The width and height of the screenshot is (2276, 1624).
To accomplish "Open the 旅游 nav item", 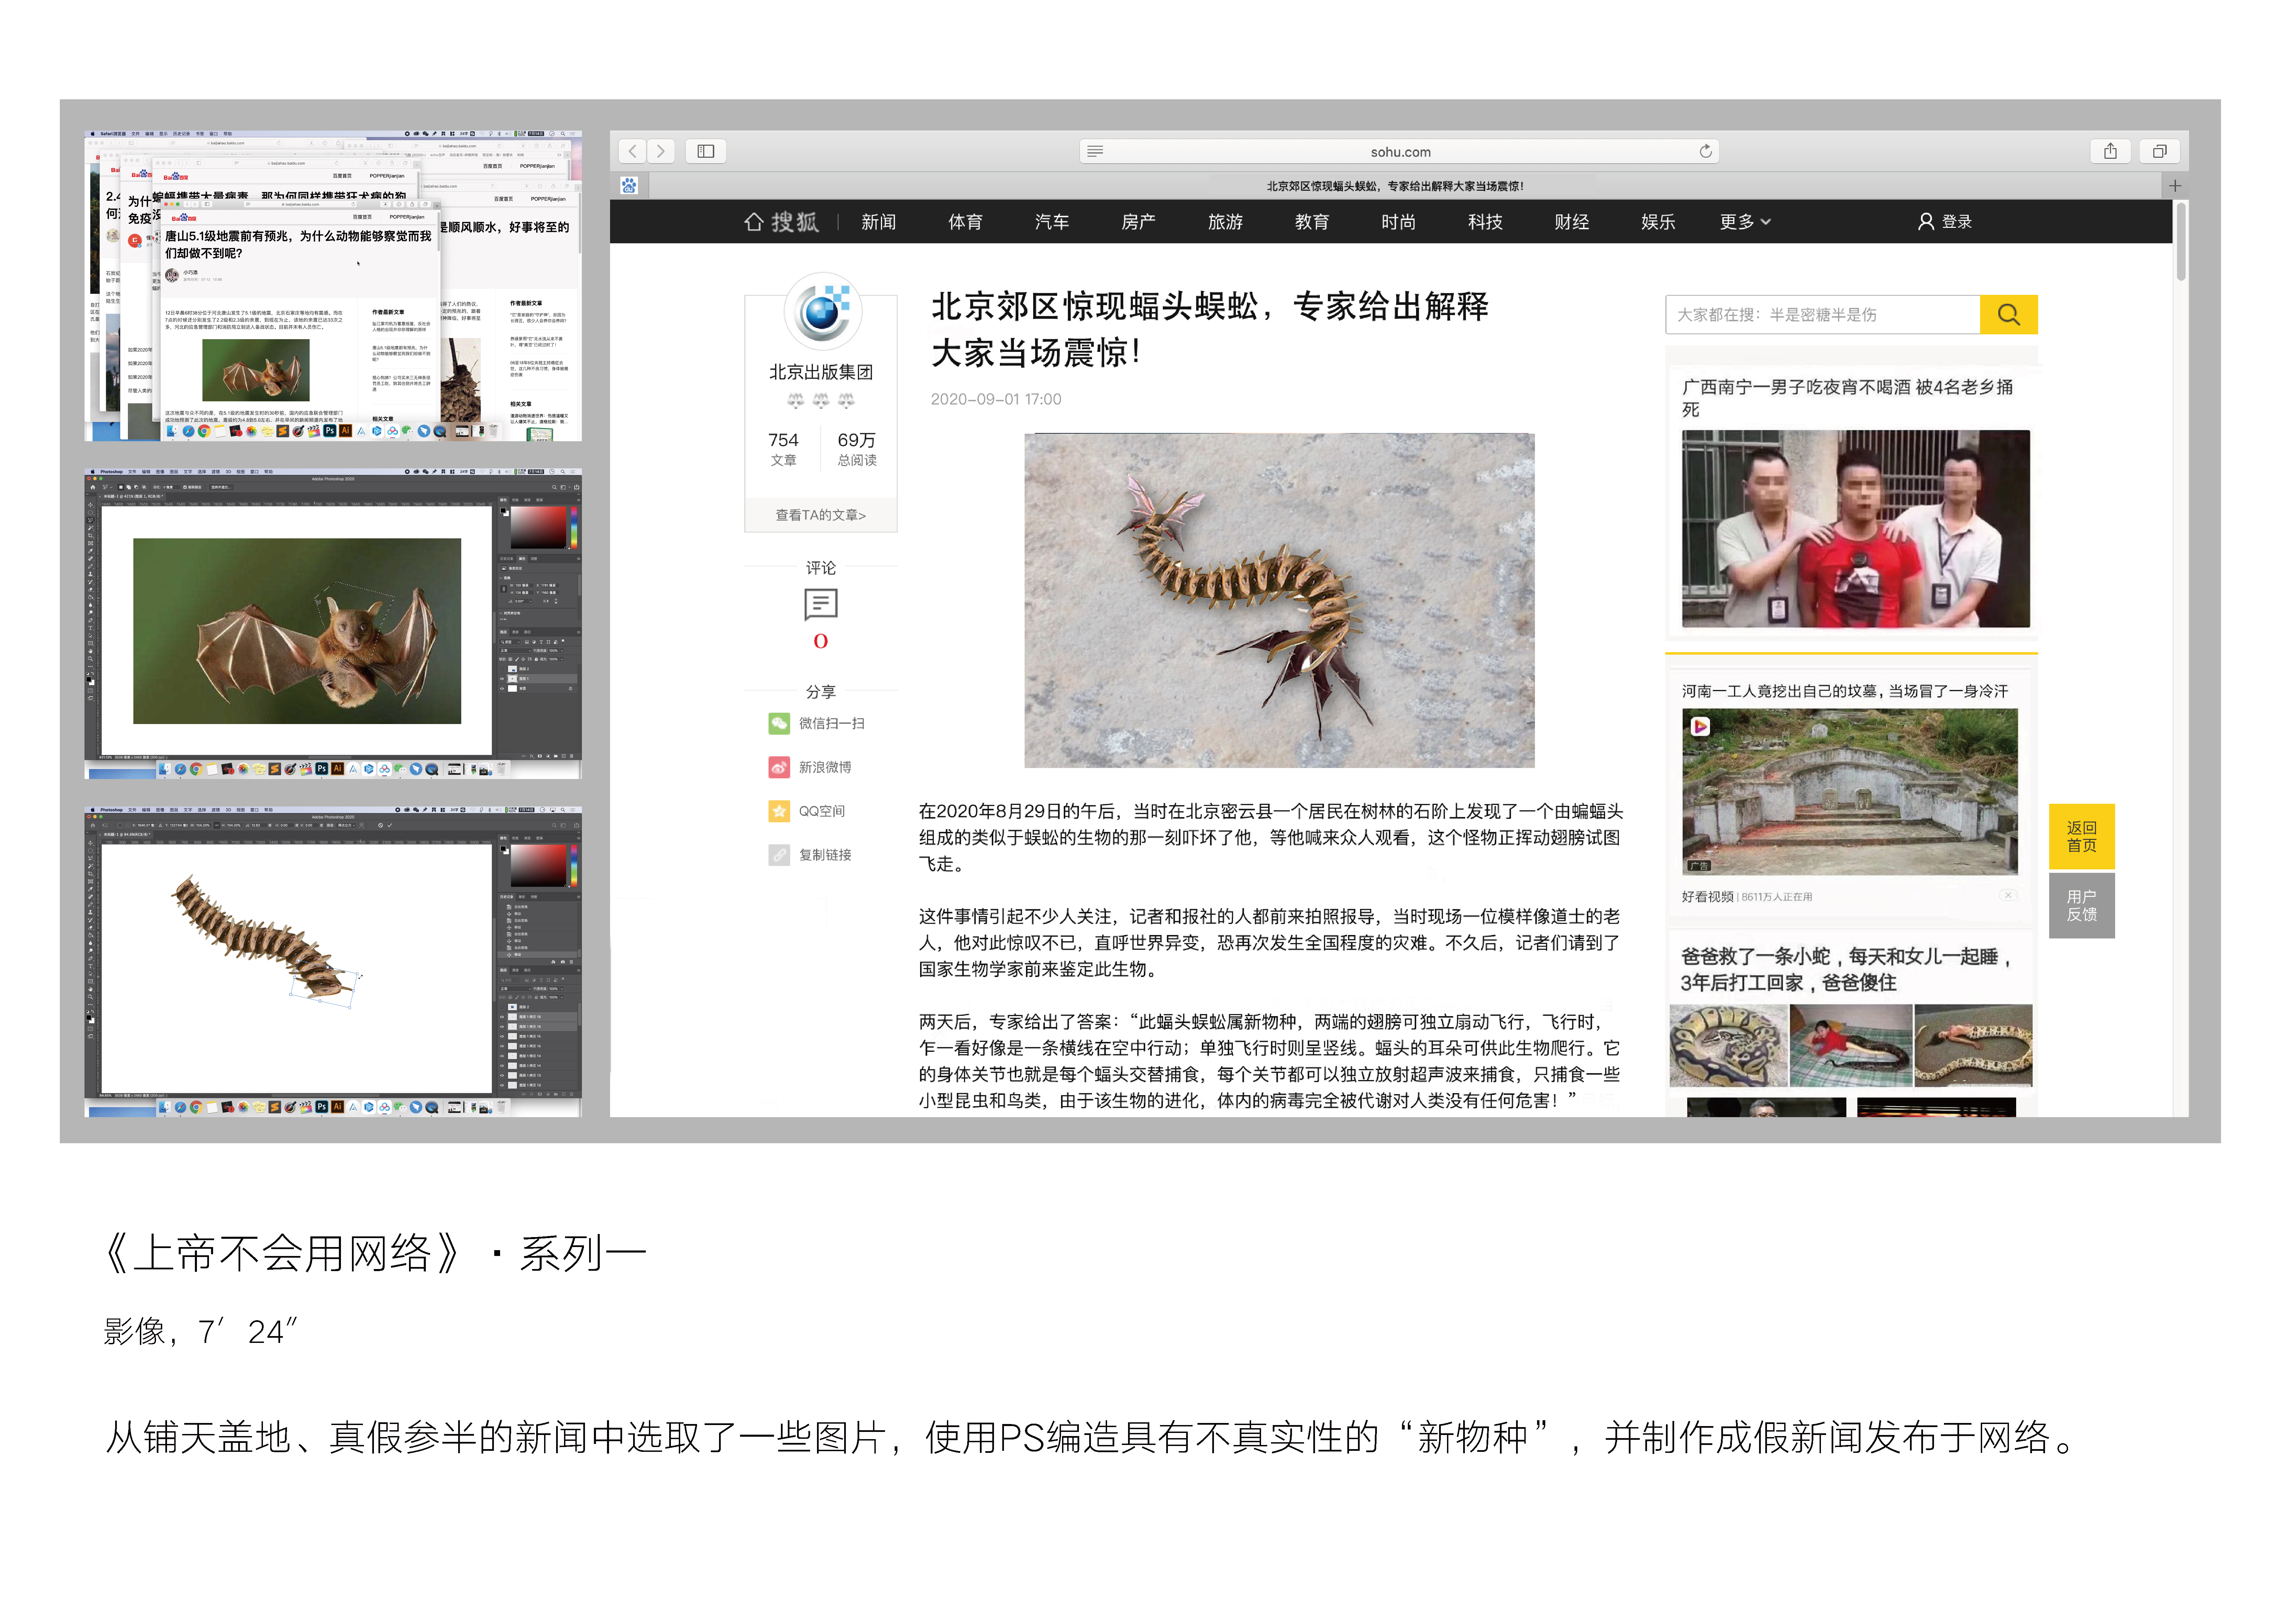I will (1225, 222).
